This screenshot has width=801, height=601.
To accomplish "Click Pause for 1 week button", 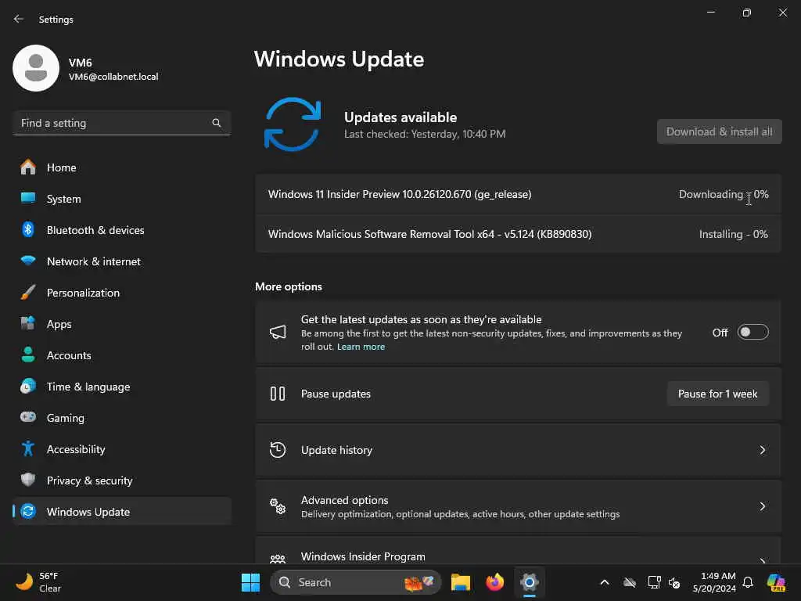I will tap(718, 394).
